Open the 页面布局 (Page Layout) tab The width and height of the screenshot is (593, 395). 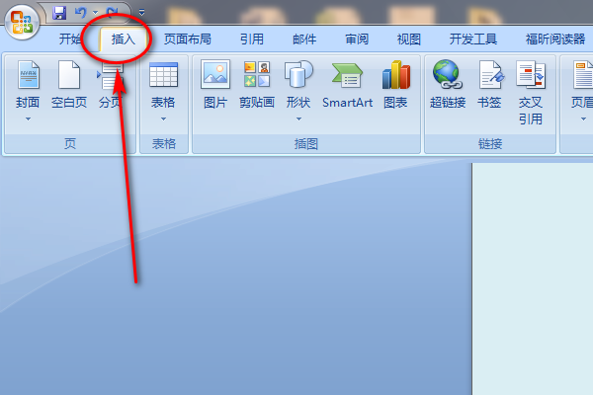click(187, 39)
